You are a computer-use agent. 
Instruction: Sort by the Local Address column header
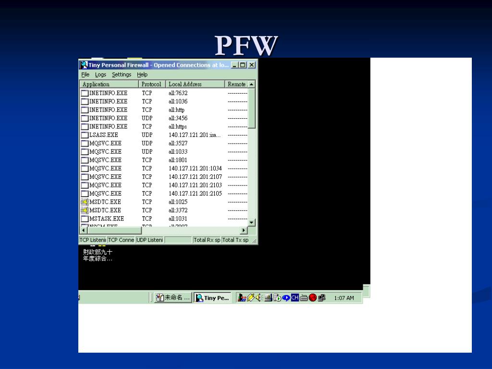coord(195,84)
